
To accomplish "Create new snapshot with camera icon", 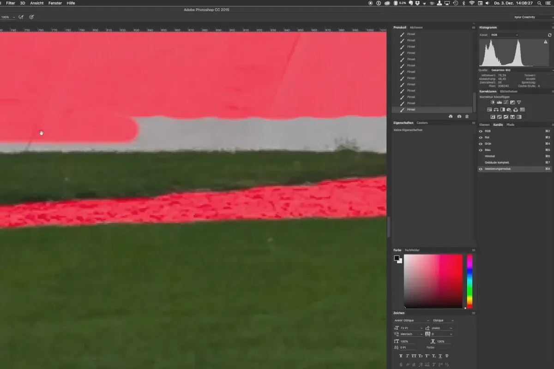I will point(459,117).
